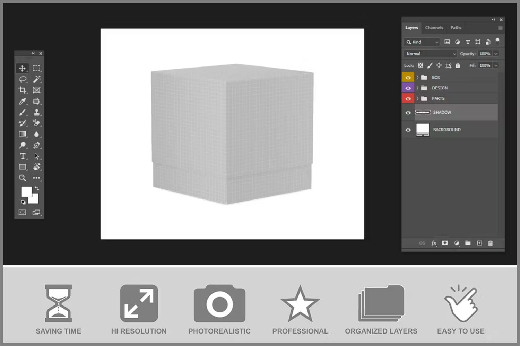Select the Clone Stamp tool
Screen dimensions: 520x346
tap(36, 112)
